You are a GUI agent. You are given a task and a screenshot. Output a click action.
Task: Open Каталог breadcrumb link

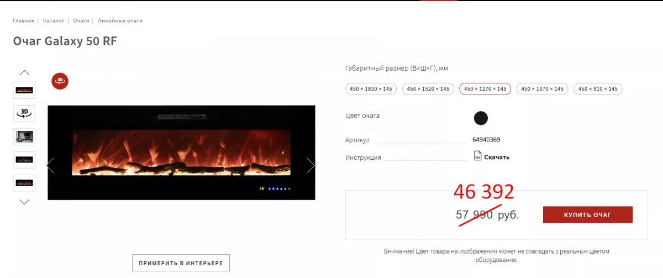[x=54, y=21]
